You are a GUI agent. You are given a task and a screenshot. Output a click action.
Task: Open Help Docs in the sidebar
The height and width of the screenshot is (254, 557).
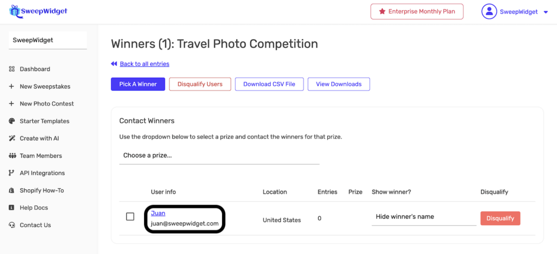[34, 208]
